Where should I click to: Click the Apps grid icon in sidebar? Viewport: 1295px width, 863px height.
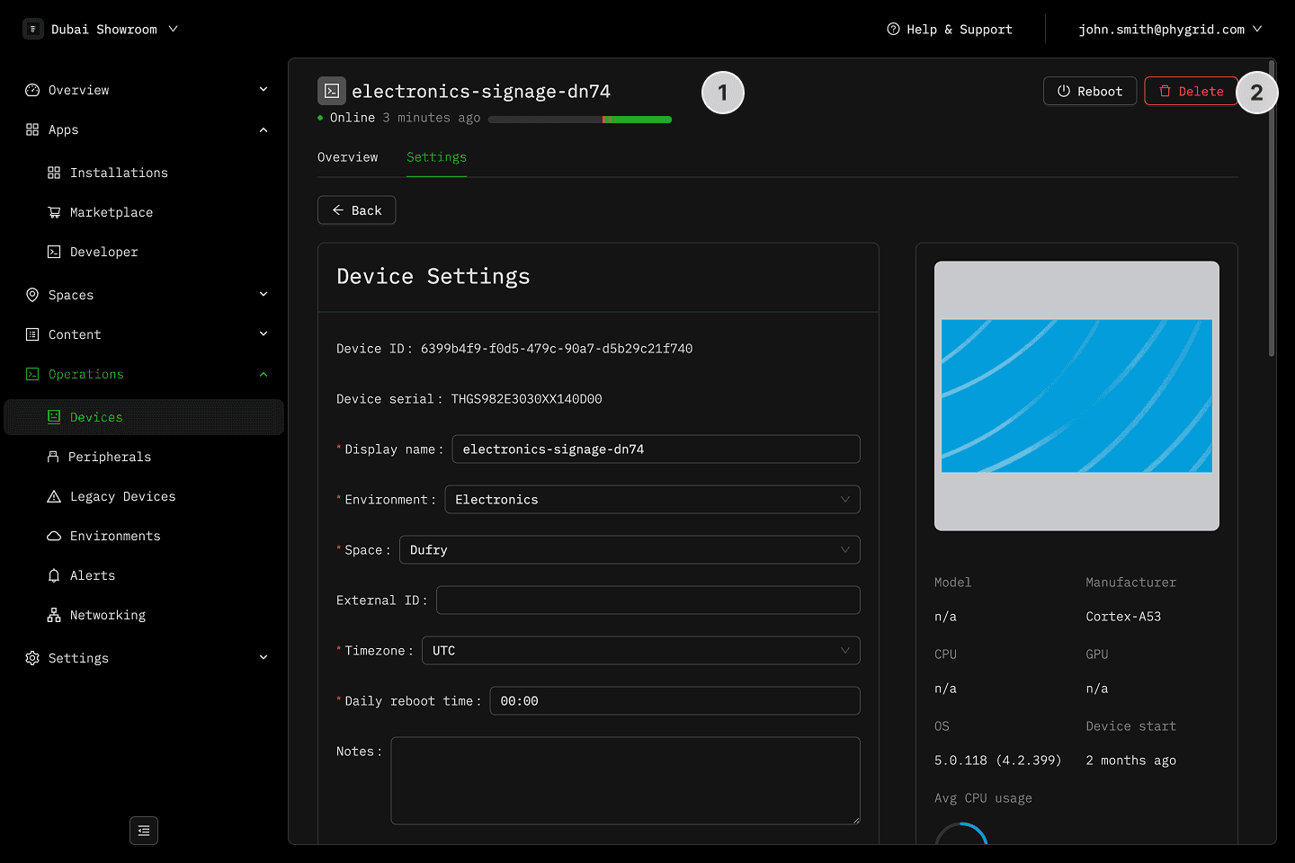pyautogui.click(x=32, y=129)
